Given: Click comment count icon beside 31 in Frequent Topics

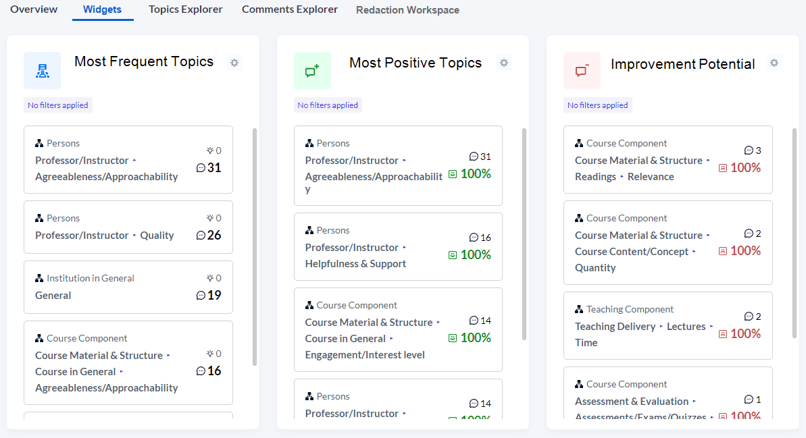Looking at the screenshot, I should click(201, 168).
